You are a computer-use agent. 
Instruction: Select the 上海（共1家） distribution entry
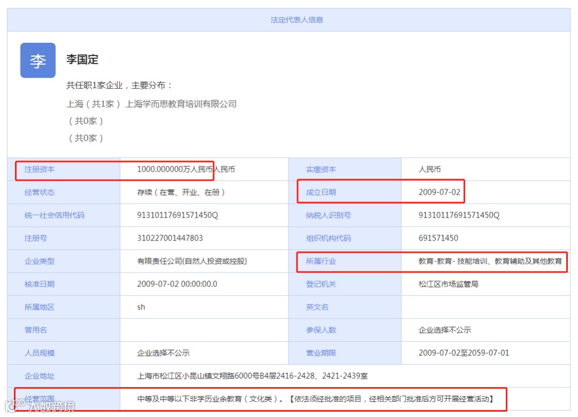[x=93, y=104]
